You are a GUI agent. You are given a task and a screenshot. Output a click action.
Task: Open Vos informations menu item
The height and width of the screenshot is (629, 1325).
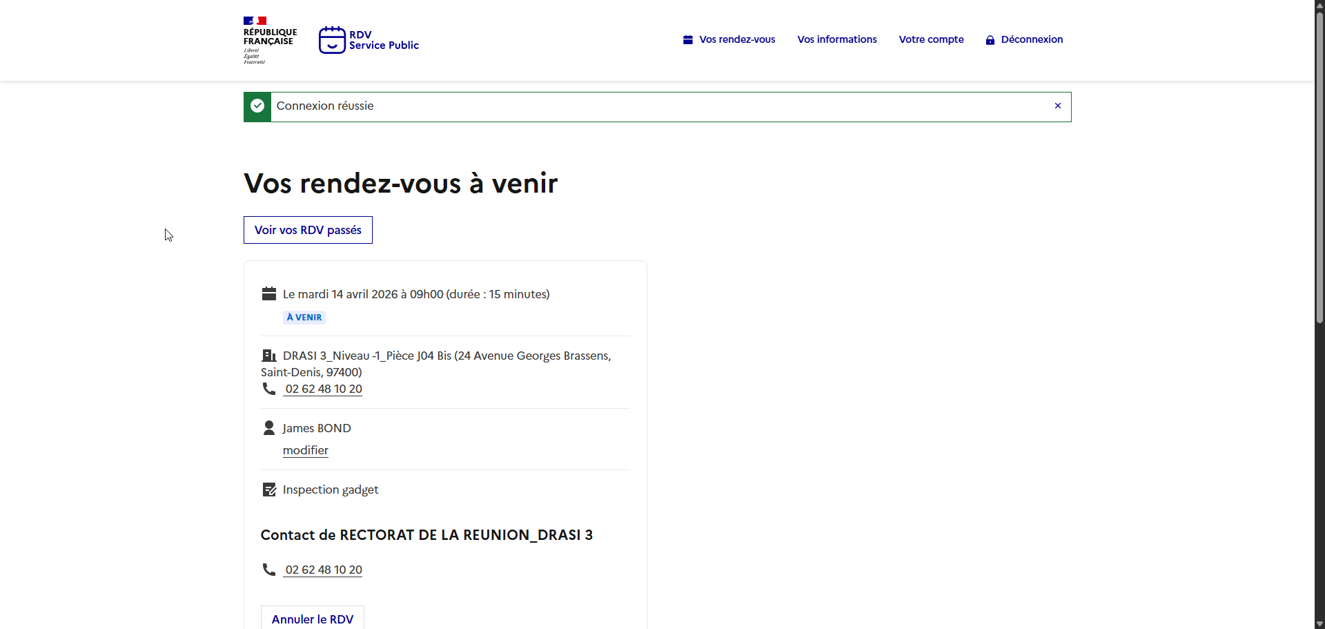(837, 39)
